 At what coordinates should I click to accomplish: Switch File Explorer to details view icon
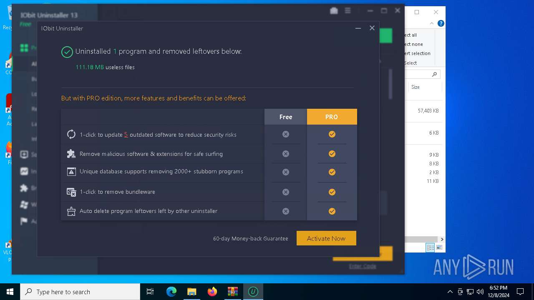pyautogui.click(x=430, y=247)
